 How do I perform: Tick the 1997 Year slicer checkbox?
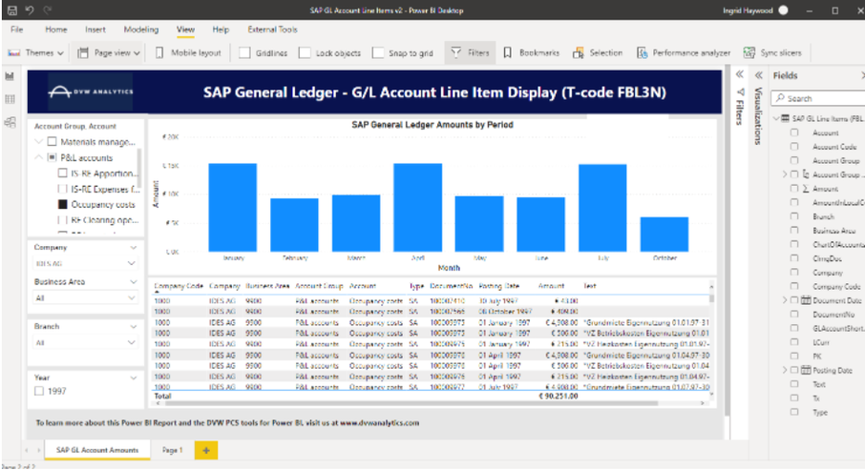click(x=39, y=391)
